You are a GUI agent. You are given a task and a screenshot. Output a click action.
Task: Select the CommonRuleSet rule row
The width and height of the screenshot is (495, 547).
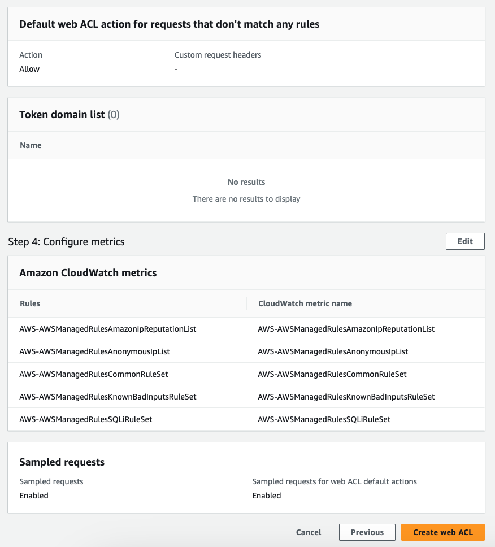pyautogui.click(x=246, y=374)
